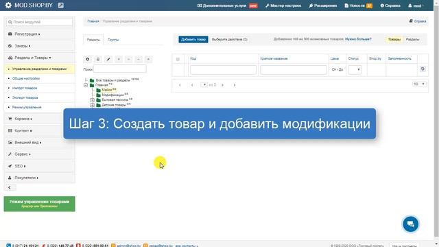This screenshot has height=247, width=439.
Task: Open the live chat bubble button
Action: 410,224
